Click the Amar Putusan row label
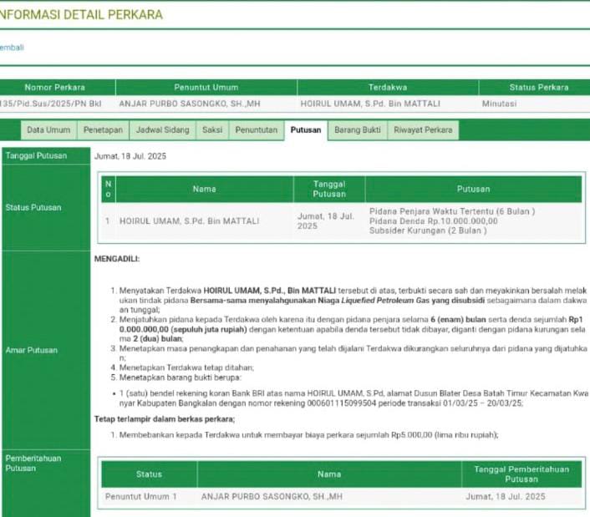590x517 pixels. click(x=32, y=350)
